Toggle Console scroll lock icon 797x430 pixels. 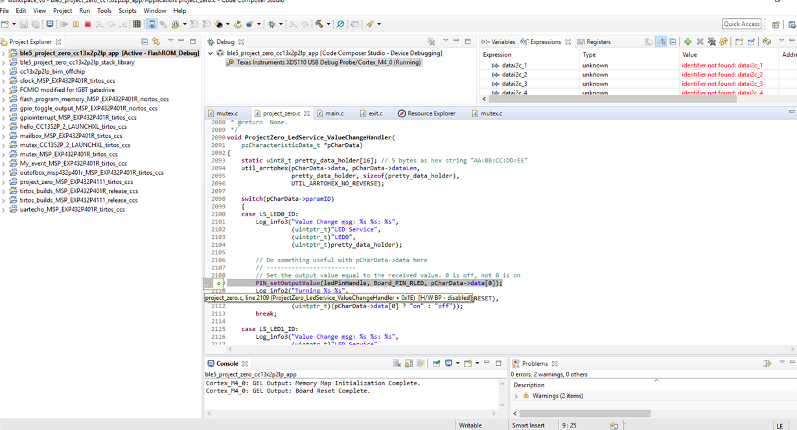(x=408, y=363)
